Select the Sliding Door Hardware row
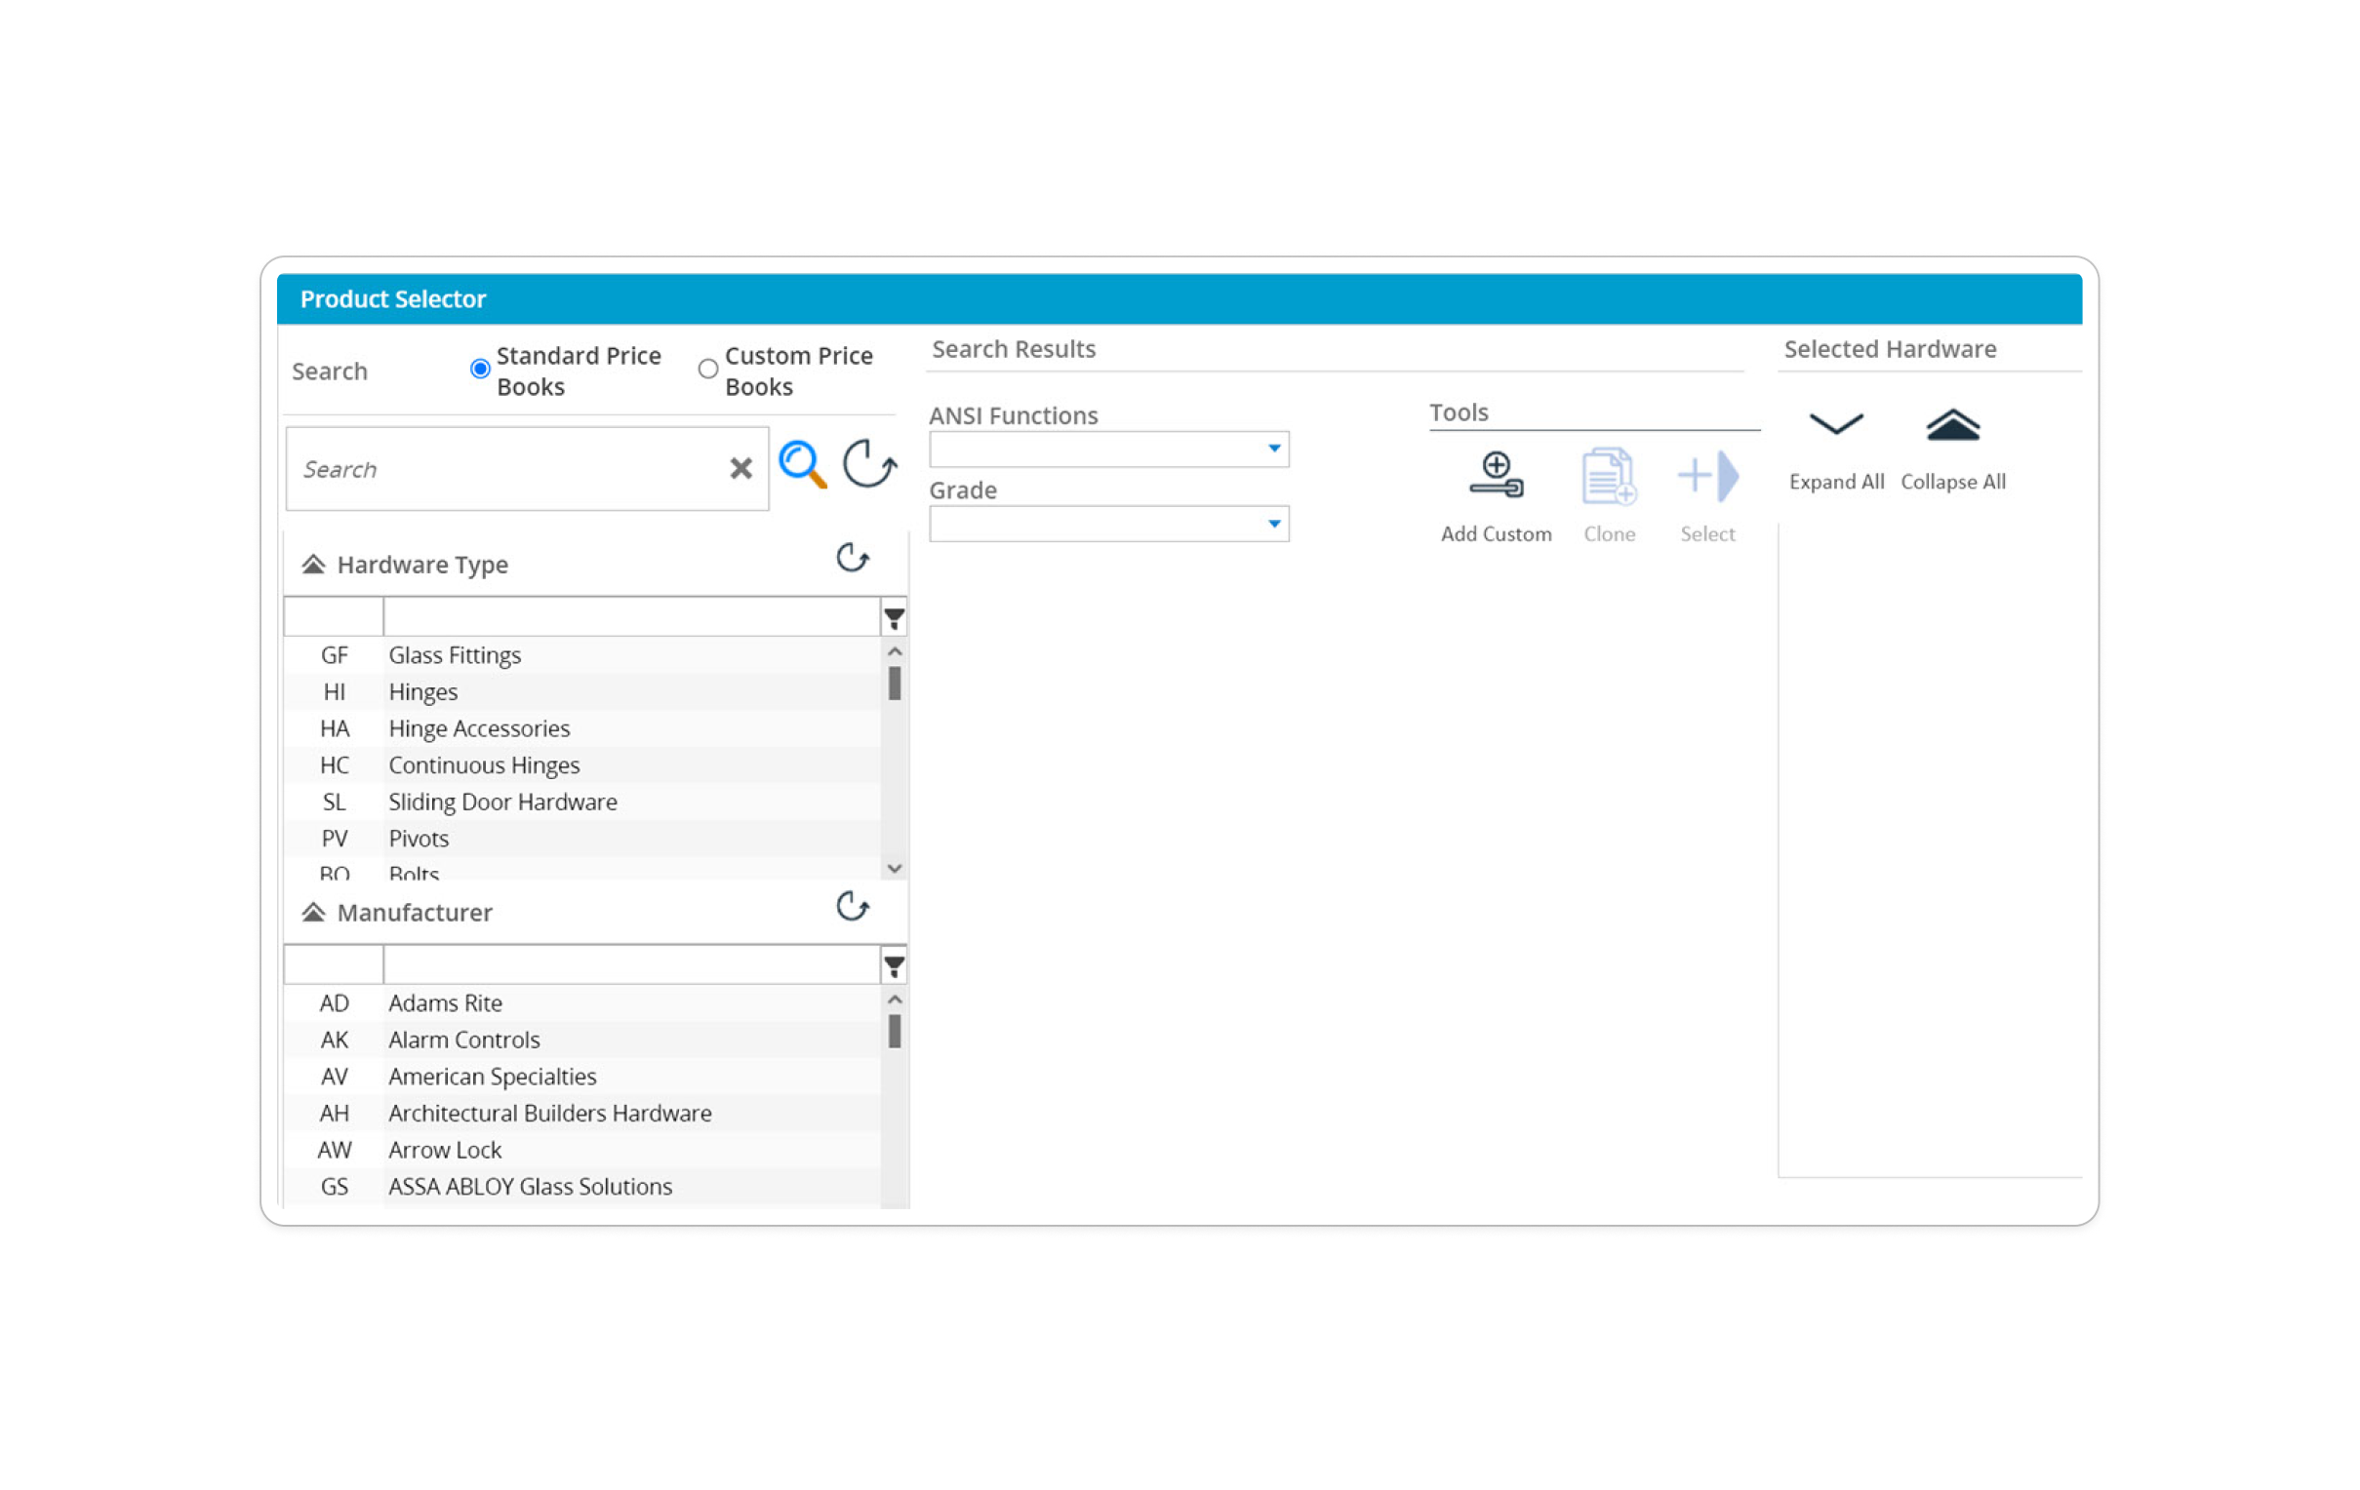Viewport: 2360px width, 1490px height. point(582,803)
